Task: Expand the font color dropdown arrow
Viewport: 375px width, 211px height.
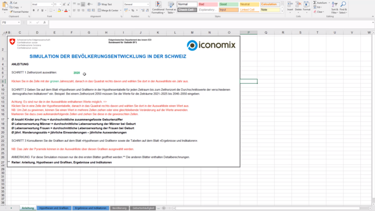Action: (x=69, y=10)
